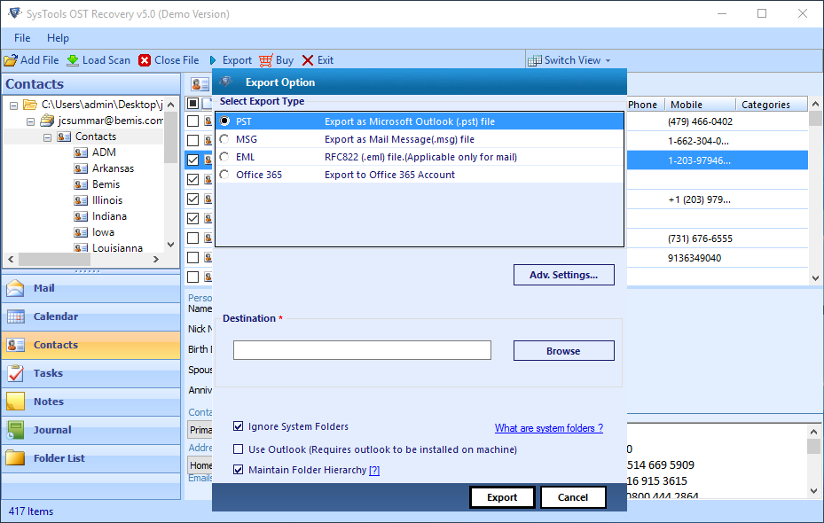Click folder tree scroll-left arrow

11,259
